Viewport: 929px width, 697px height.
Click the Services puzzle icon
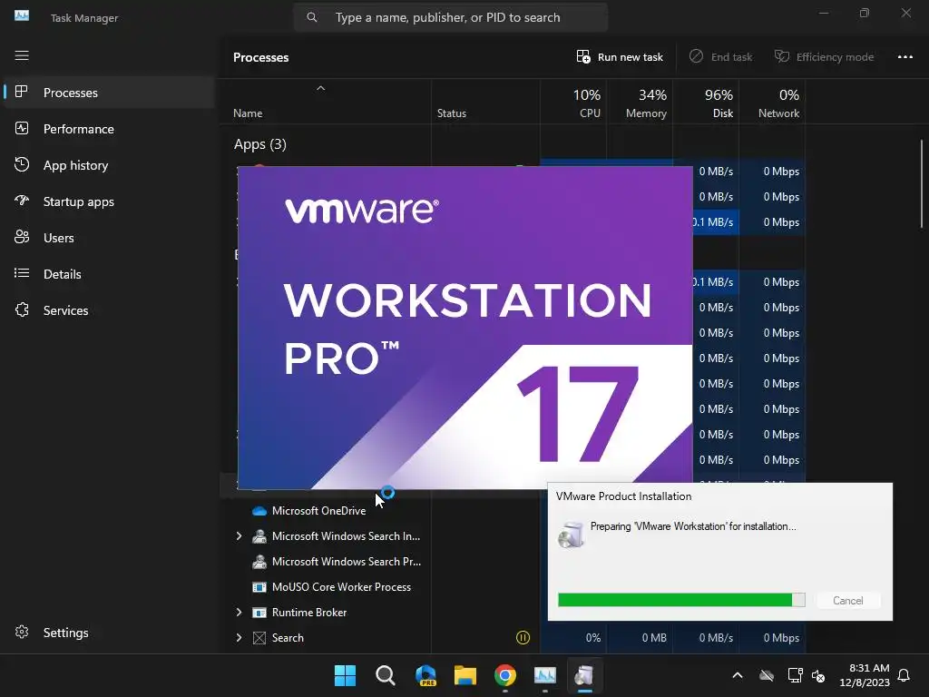[x=22, y=309]
